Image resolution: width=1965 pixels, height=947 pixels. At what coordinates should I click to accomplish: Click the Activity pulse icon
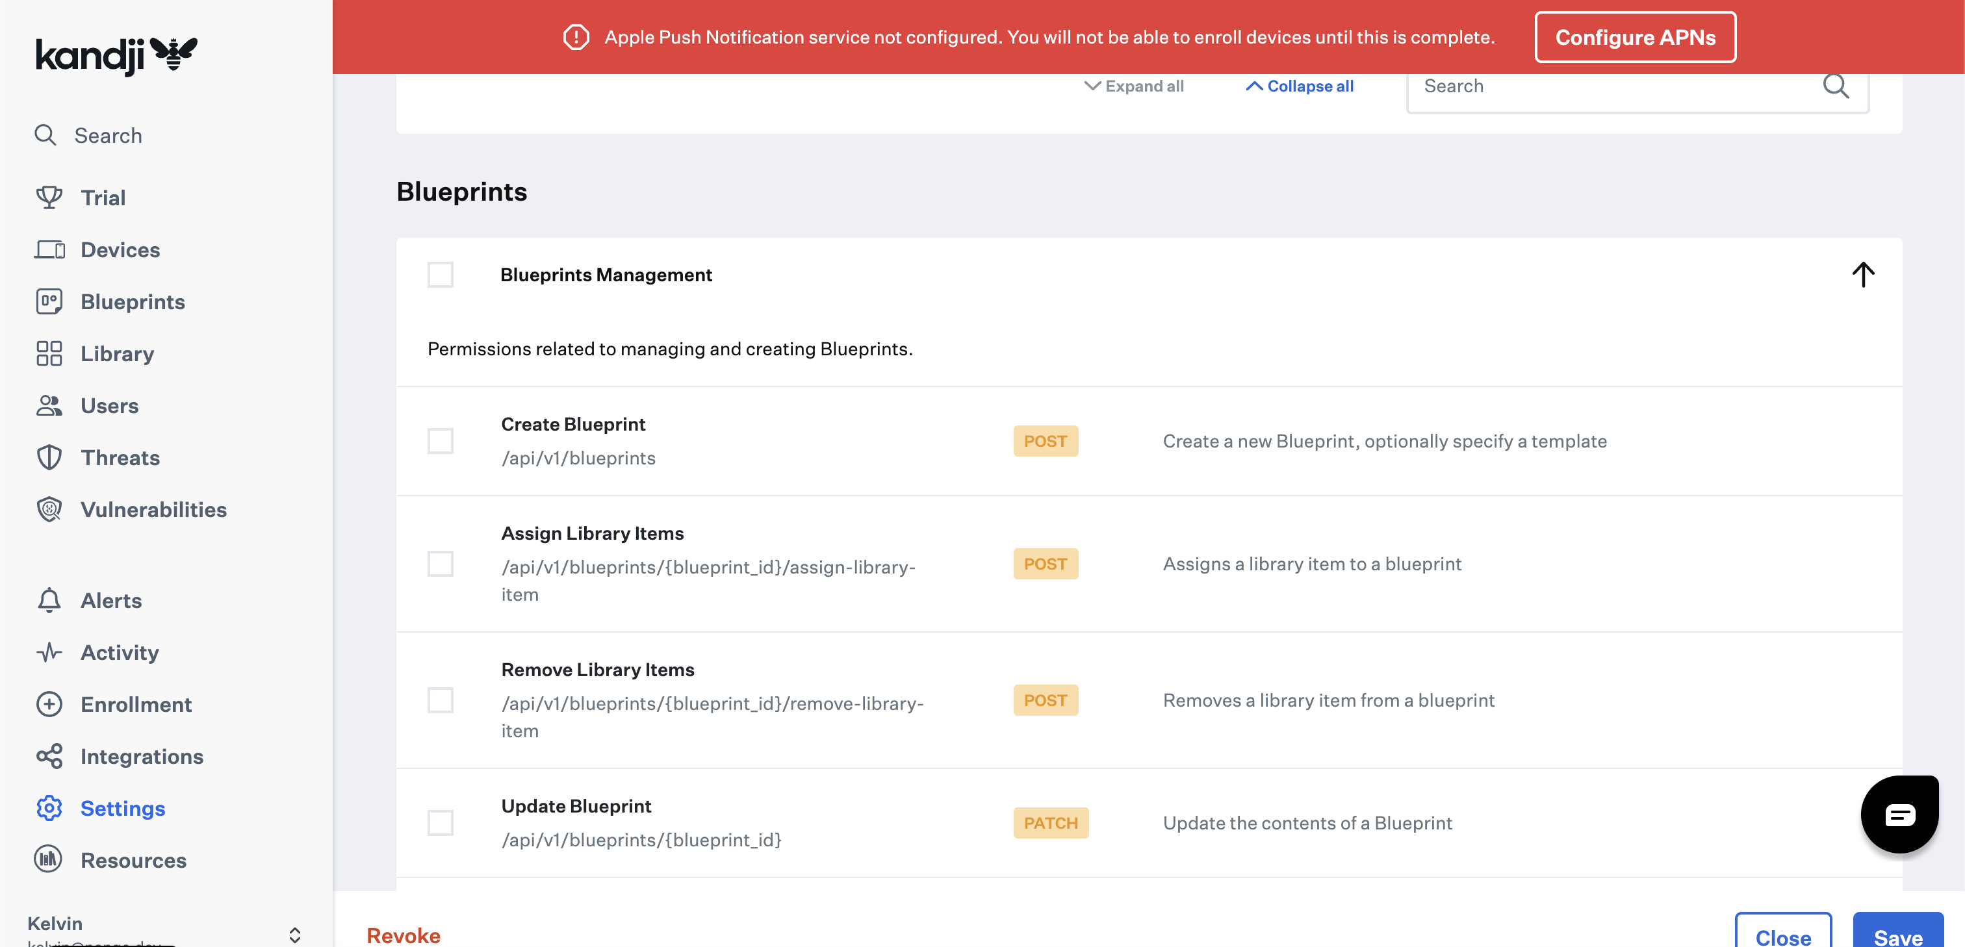pos(49,652)
